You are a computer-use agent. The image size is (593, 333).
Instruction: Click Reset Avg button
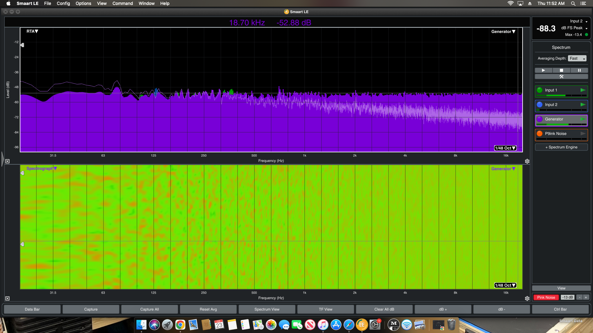pos(208,309)
